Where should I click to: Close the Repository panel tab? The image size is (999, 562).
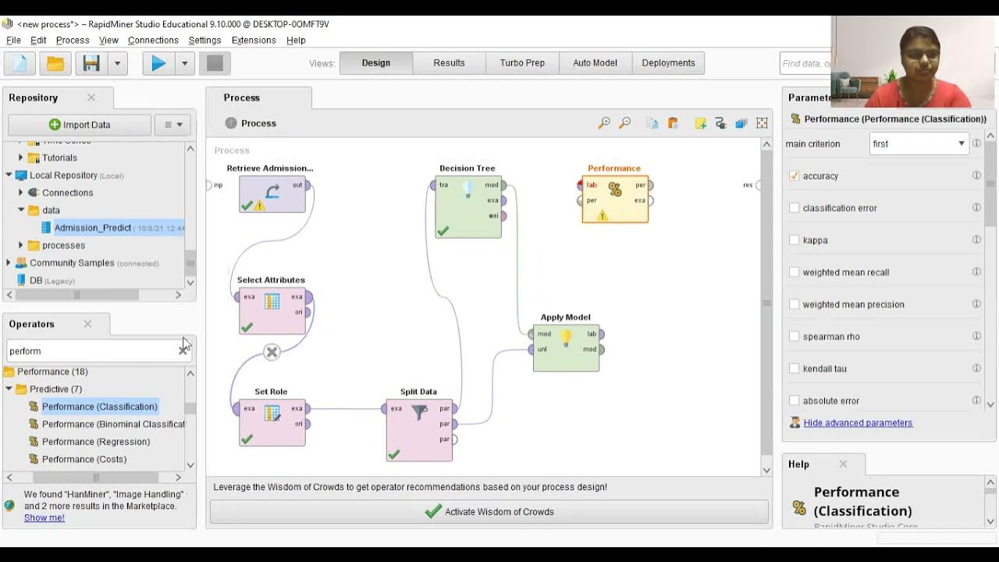click(x=91, y=98)
